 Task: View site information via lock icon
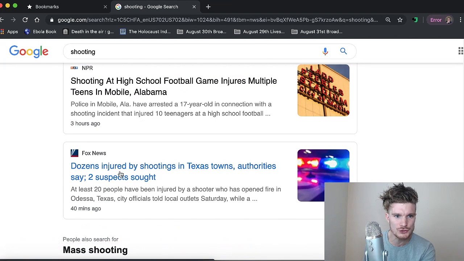(x=52, y=20)
